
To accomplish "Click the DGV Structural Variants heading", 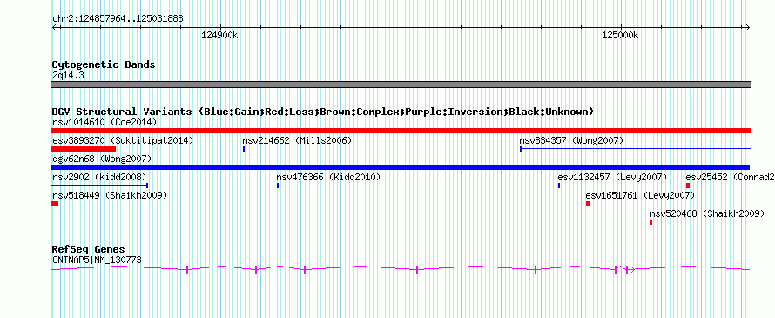I will [323, 112].
